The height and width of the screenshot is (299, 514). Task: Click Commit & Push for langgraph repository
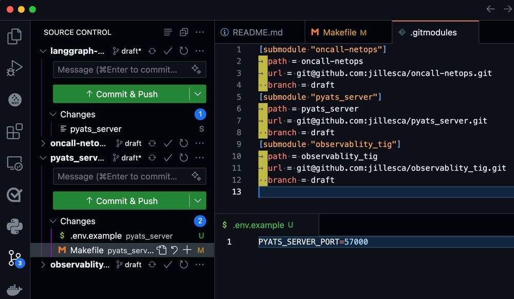pos(121,94)
